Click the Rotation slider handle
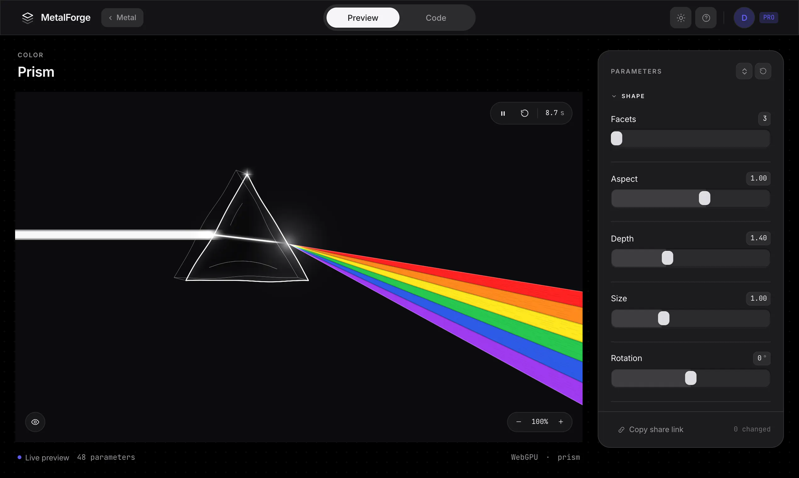 [x=691, y=378]
